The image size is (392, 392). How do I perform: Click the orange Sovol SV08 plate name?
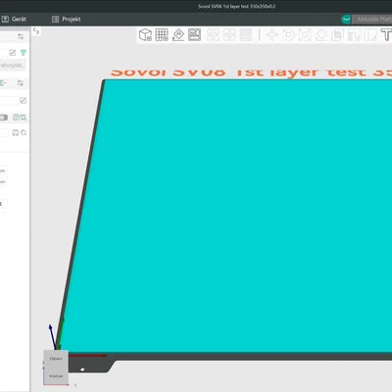pos(251,73)
